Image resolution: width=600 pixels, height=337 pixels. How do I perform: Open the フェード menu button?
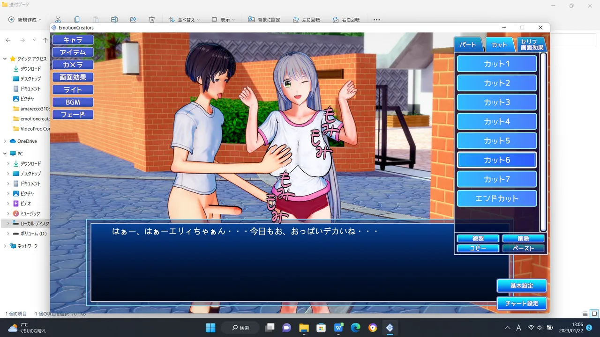[73, 114]
